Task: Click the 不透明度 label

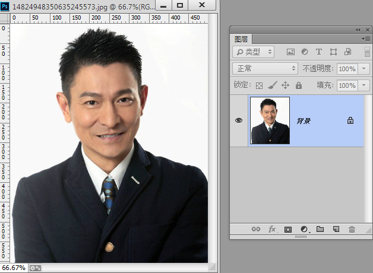Action: coord(318,69)
